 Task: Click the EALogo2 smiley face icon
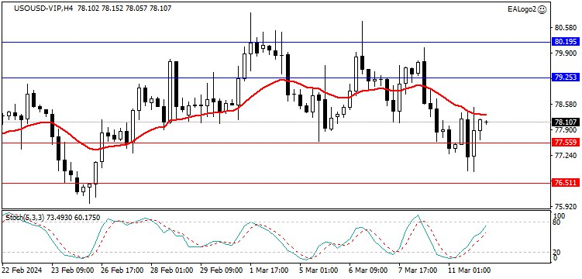[x=542, y=9]
